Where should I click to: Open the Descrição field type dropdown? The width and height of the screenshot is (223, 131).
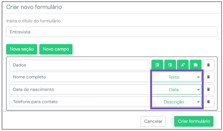point(177,102)
